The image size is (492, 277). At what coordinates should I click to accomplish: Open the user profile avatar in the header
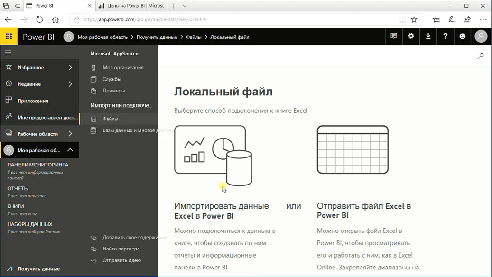point(481,37)
